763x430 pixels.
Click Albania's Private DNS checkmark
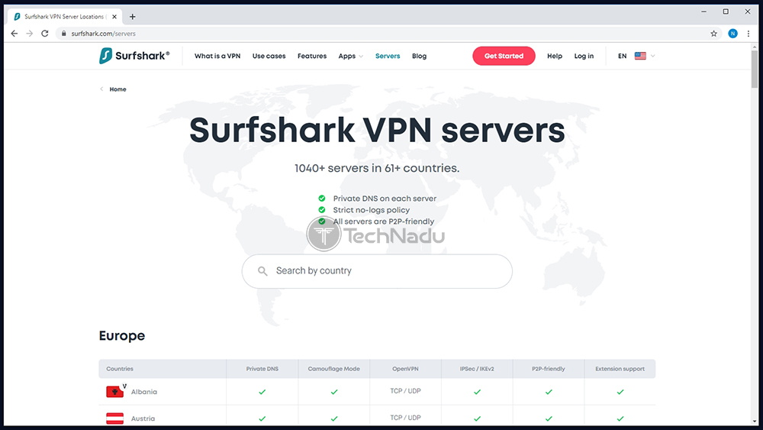[x=262, y=392]
